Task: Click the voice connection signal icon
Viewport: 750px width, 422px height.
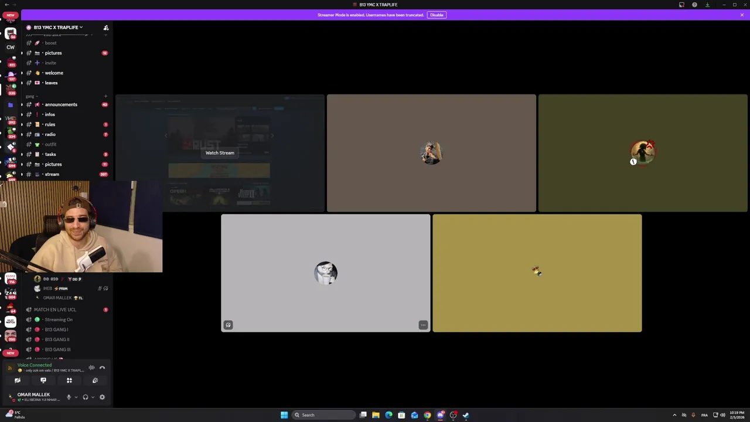Action: tap(10, 368)
